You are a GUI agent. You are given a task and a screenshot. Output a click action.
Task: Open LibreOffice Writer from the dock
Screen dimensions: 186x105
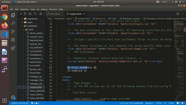point(5,52)
